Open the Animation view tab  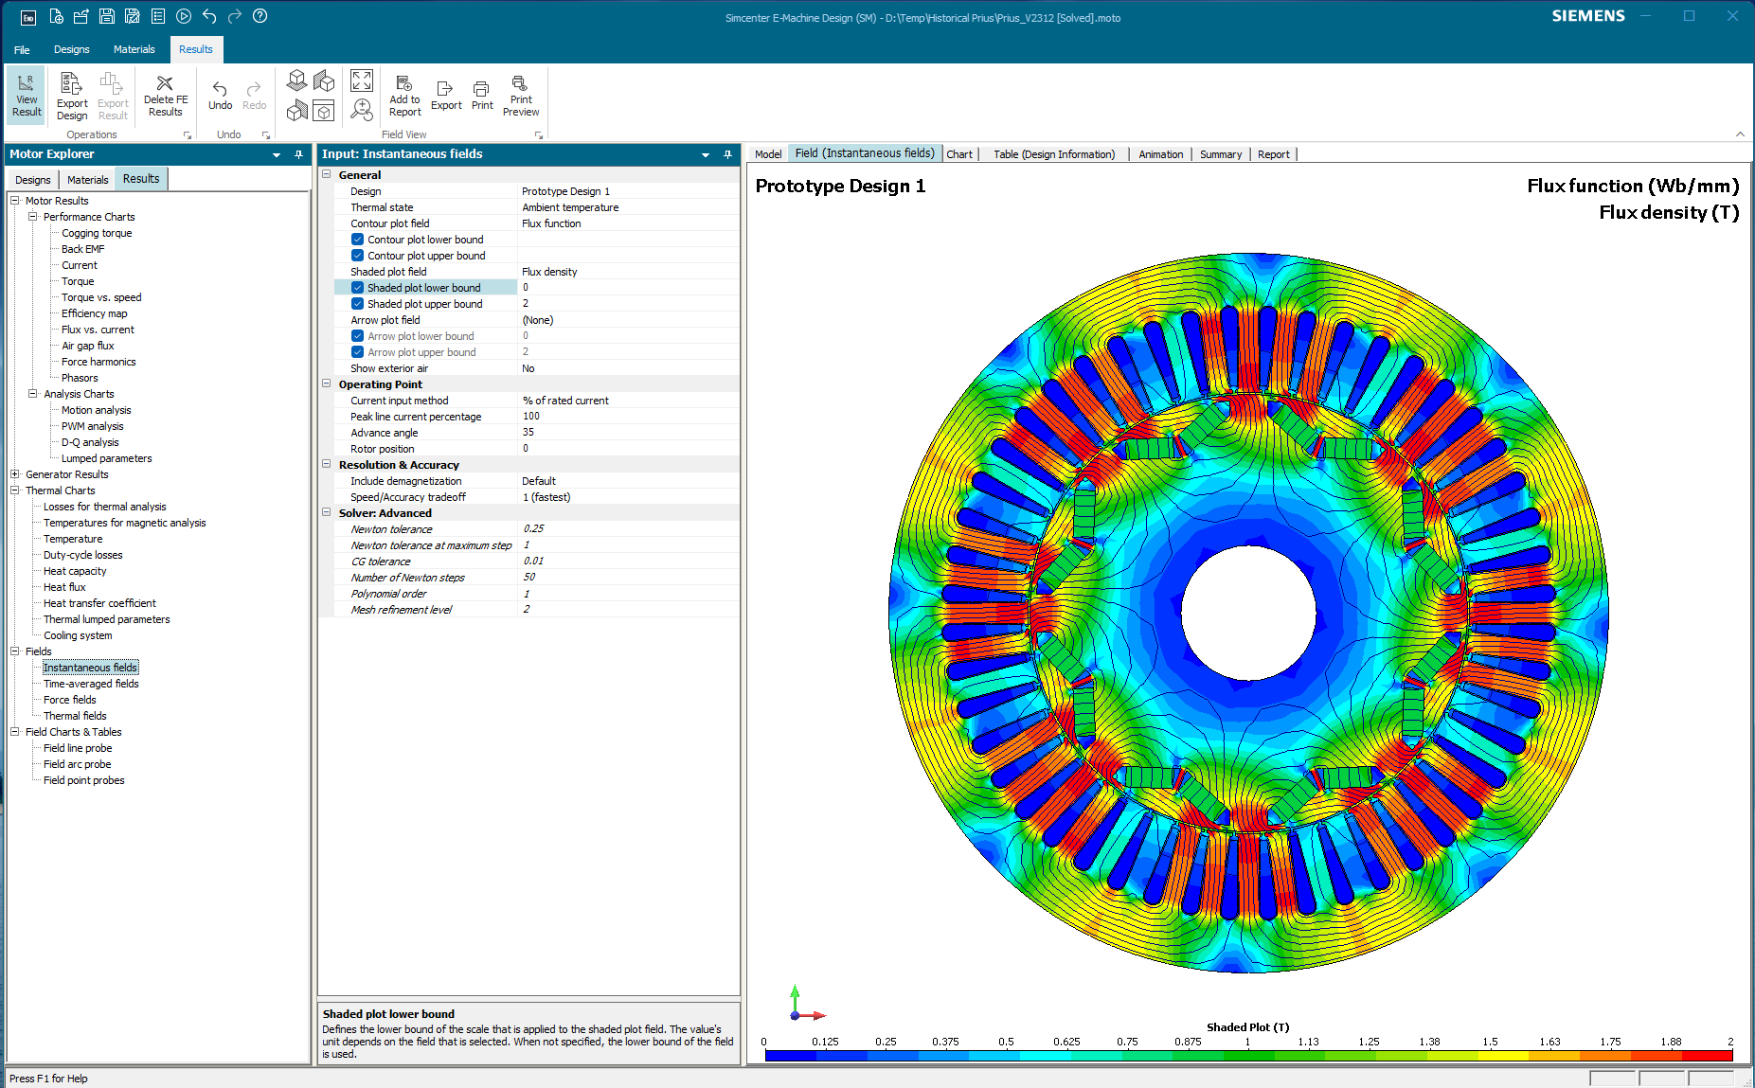point(1160,154)
